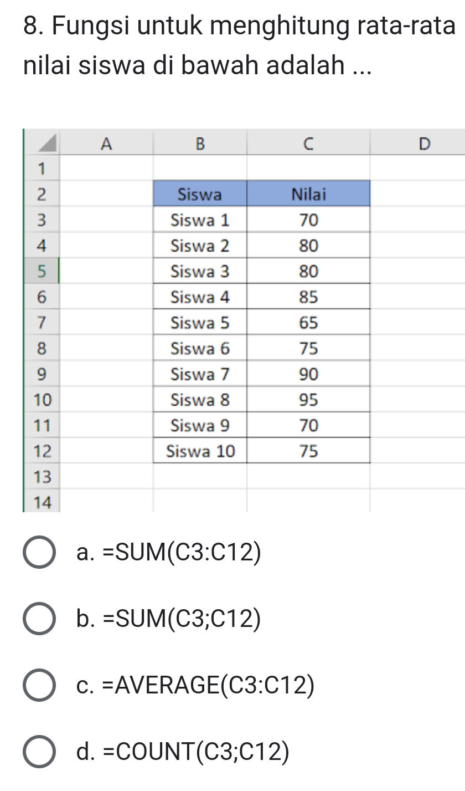Click row header 10
Image resolution: width=465 pixels, height=791 pixels.
[x=42, y=400]
